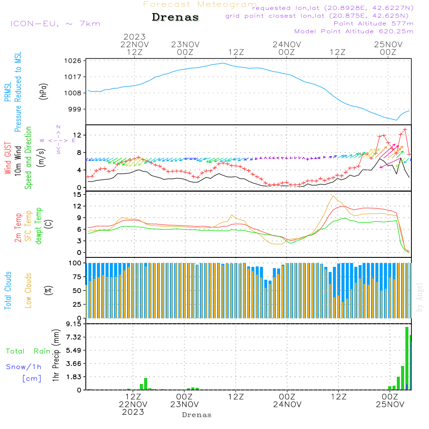The width and height of the screenshot is (429, 429).
Task: Click the Total Clouds legend label
Action: point(8,290)
